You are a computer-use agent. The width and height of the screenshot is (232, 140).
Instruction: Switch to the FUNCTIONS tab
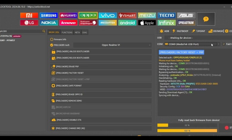point(67,32)
